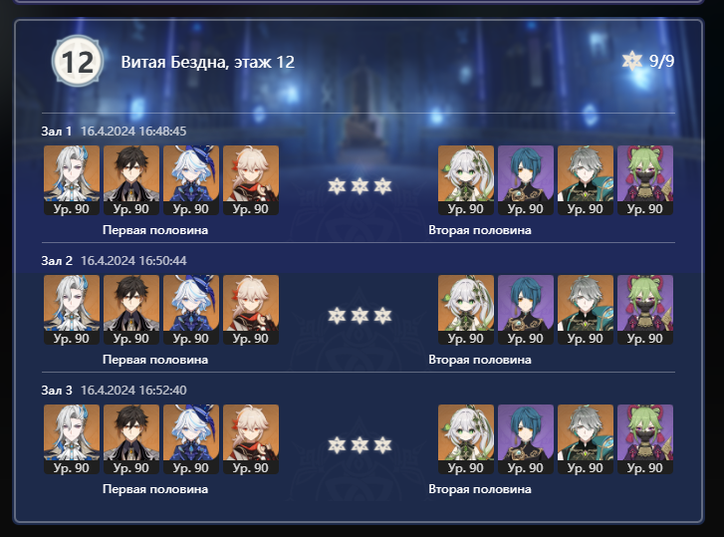
Task: Select Neuvillette portrait in Зал 1 first half
Action: coord(72,180)
